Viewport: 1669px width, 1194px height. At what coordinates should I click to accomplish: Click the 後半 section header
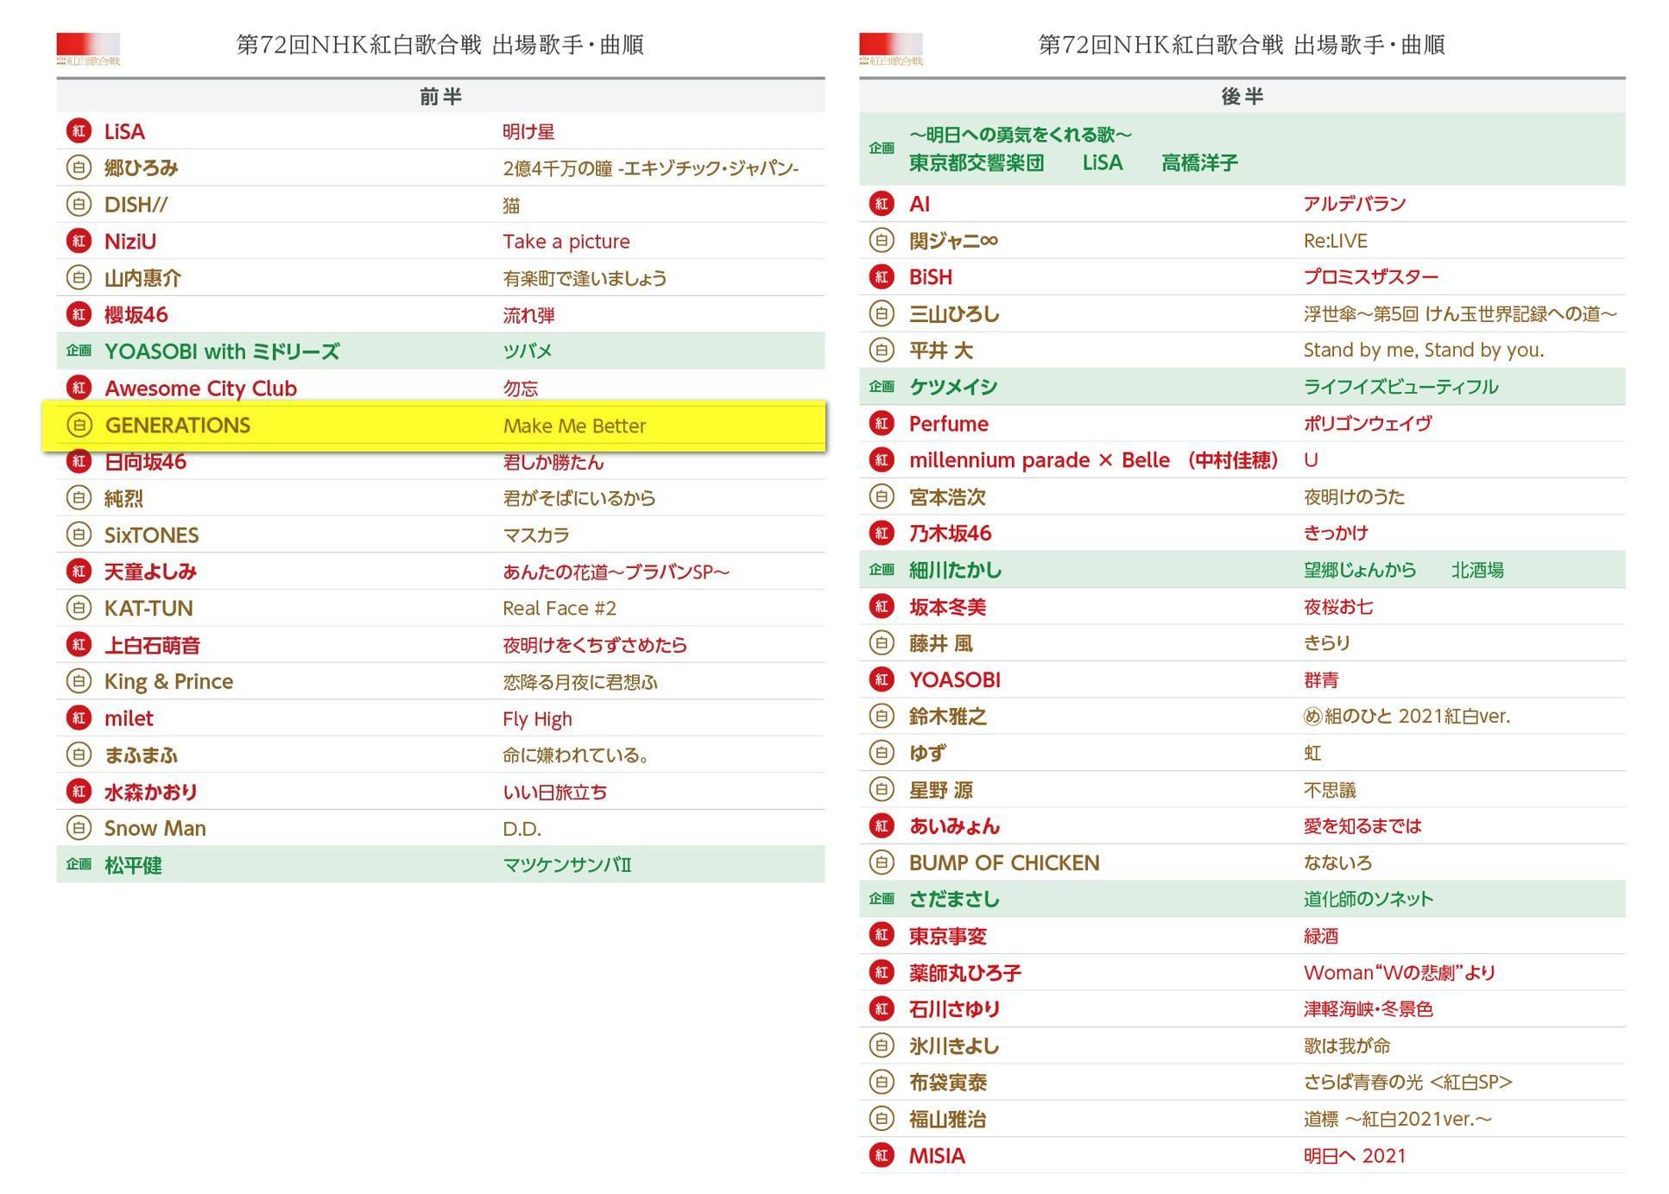(1242, 96)
